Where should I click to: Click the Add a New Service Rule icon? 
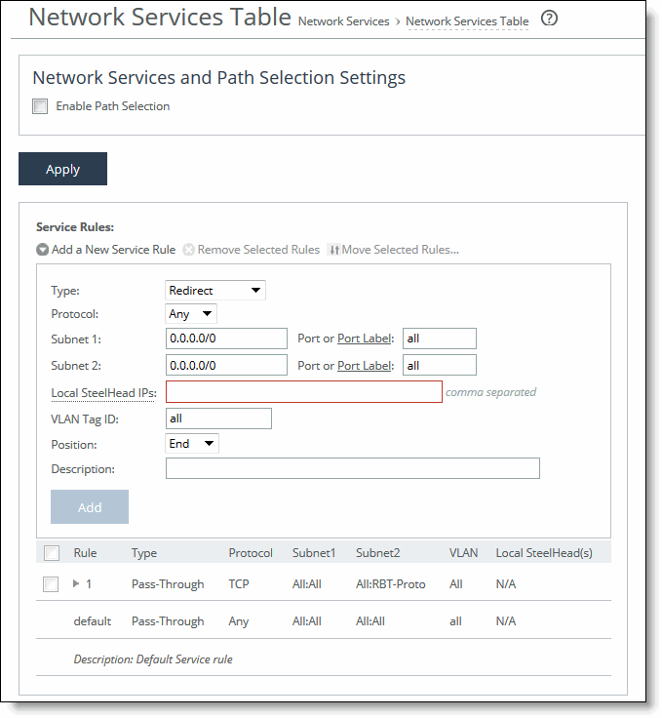(x=43, y=250)
